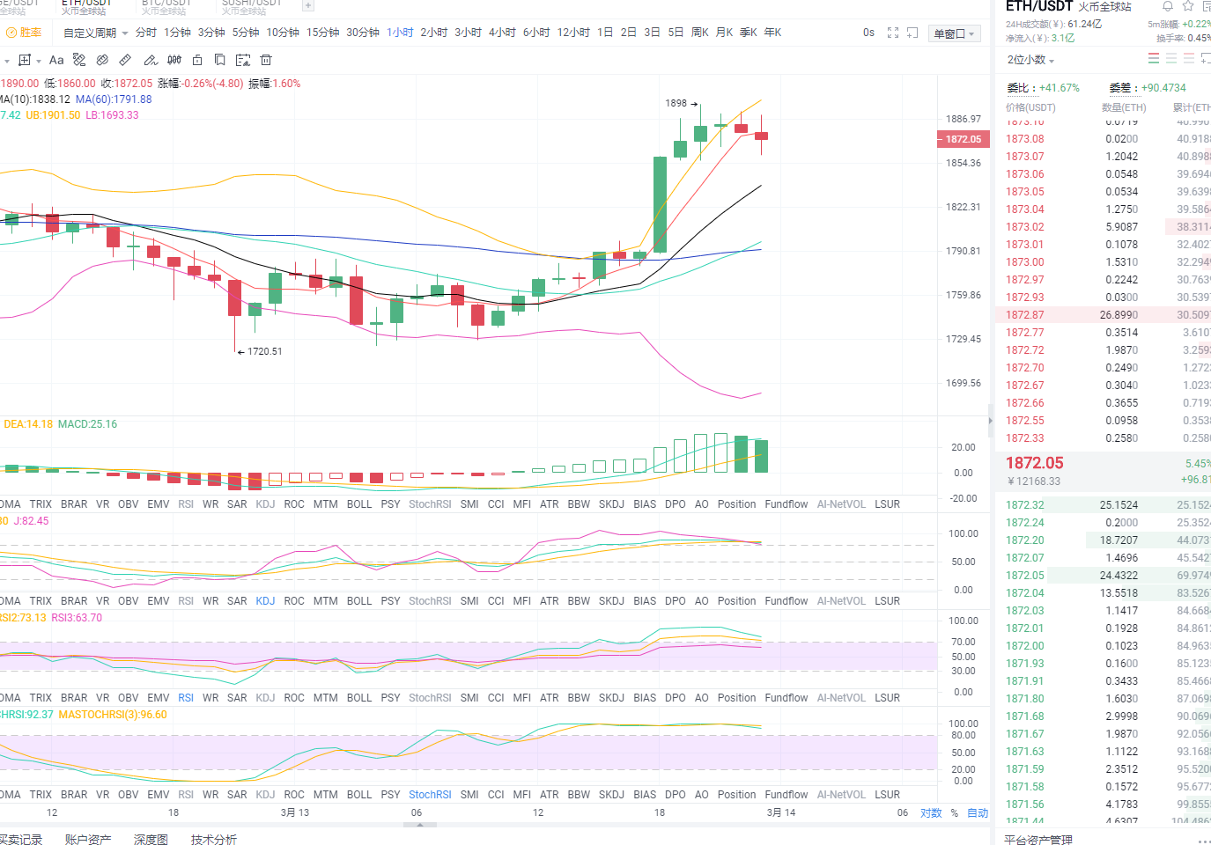The image size is (1211, 845).
Task: Open the 单窗口 layout dropdown
Action: pos(954,32)
